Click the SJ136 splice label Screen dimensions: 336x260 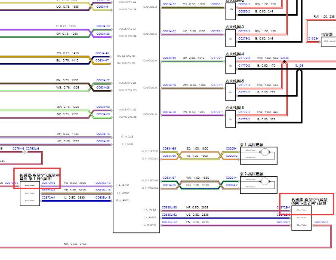(299, 65)
